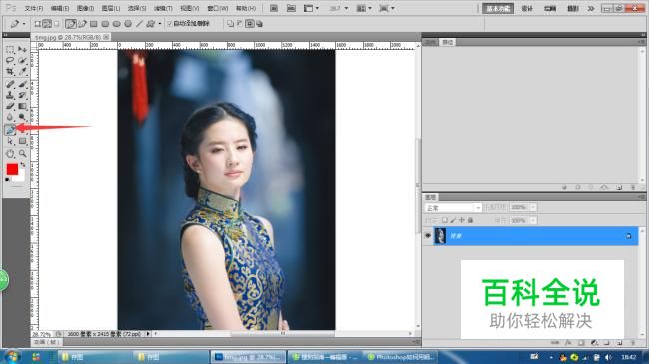Image resolution: width=649 pixels, height=364 pixels.
Task: Open the custom shape options arrow
Action: 160,24
